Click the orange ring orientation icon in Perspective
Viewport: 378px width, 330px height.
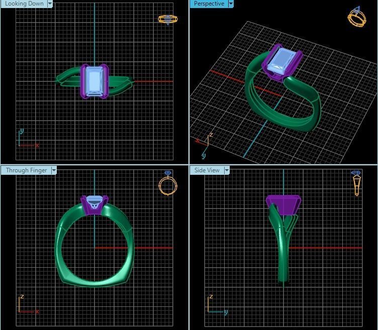click(357, 17)
